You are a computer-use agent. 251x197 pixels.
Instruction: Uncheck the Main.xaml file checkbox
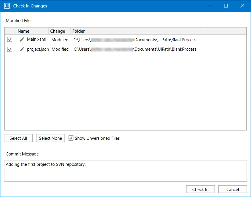click(x=10, y=39)
